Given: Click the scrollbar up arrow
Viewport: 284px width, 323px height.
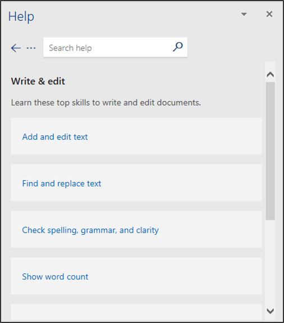Looking at the screenshot, I should 270,74.
